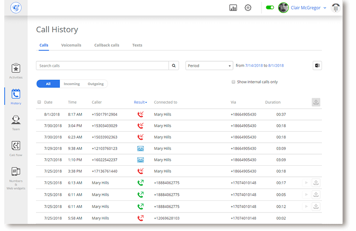356x231 pixels.
Task: Click caller number +15017912904
Action: 104,114
